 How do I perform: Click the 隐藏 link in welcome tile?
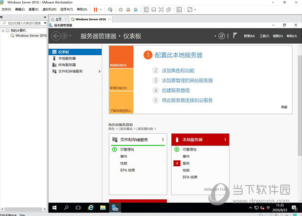(284, 107)
